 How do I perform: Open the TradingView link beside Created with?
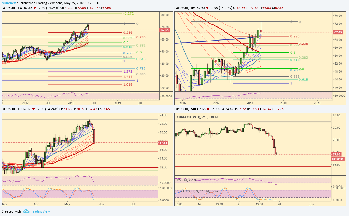pyautogui.click(x=40, y=211)
